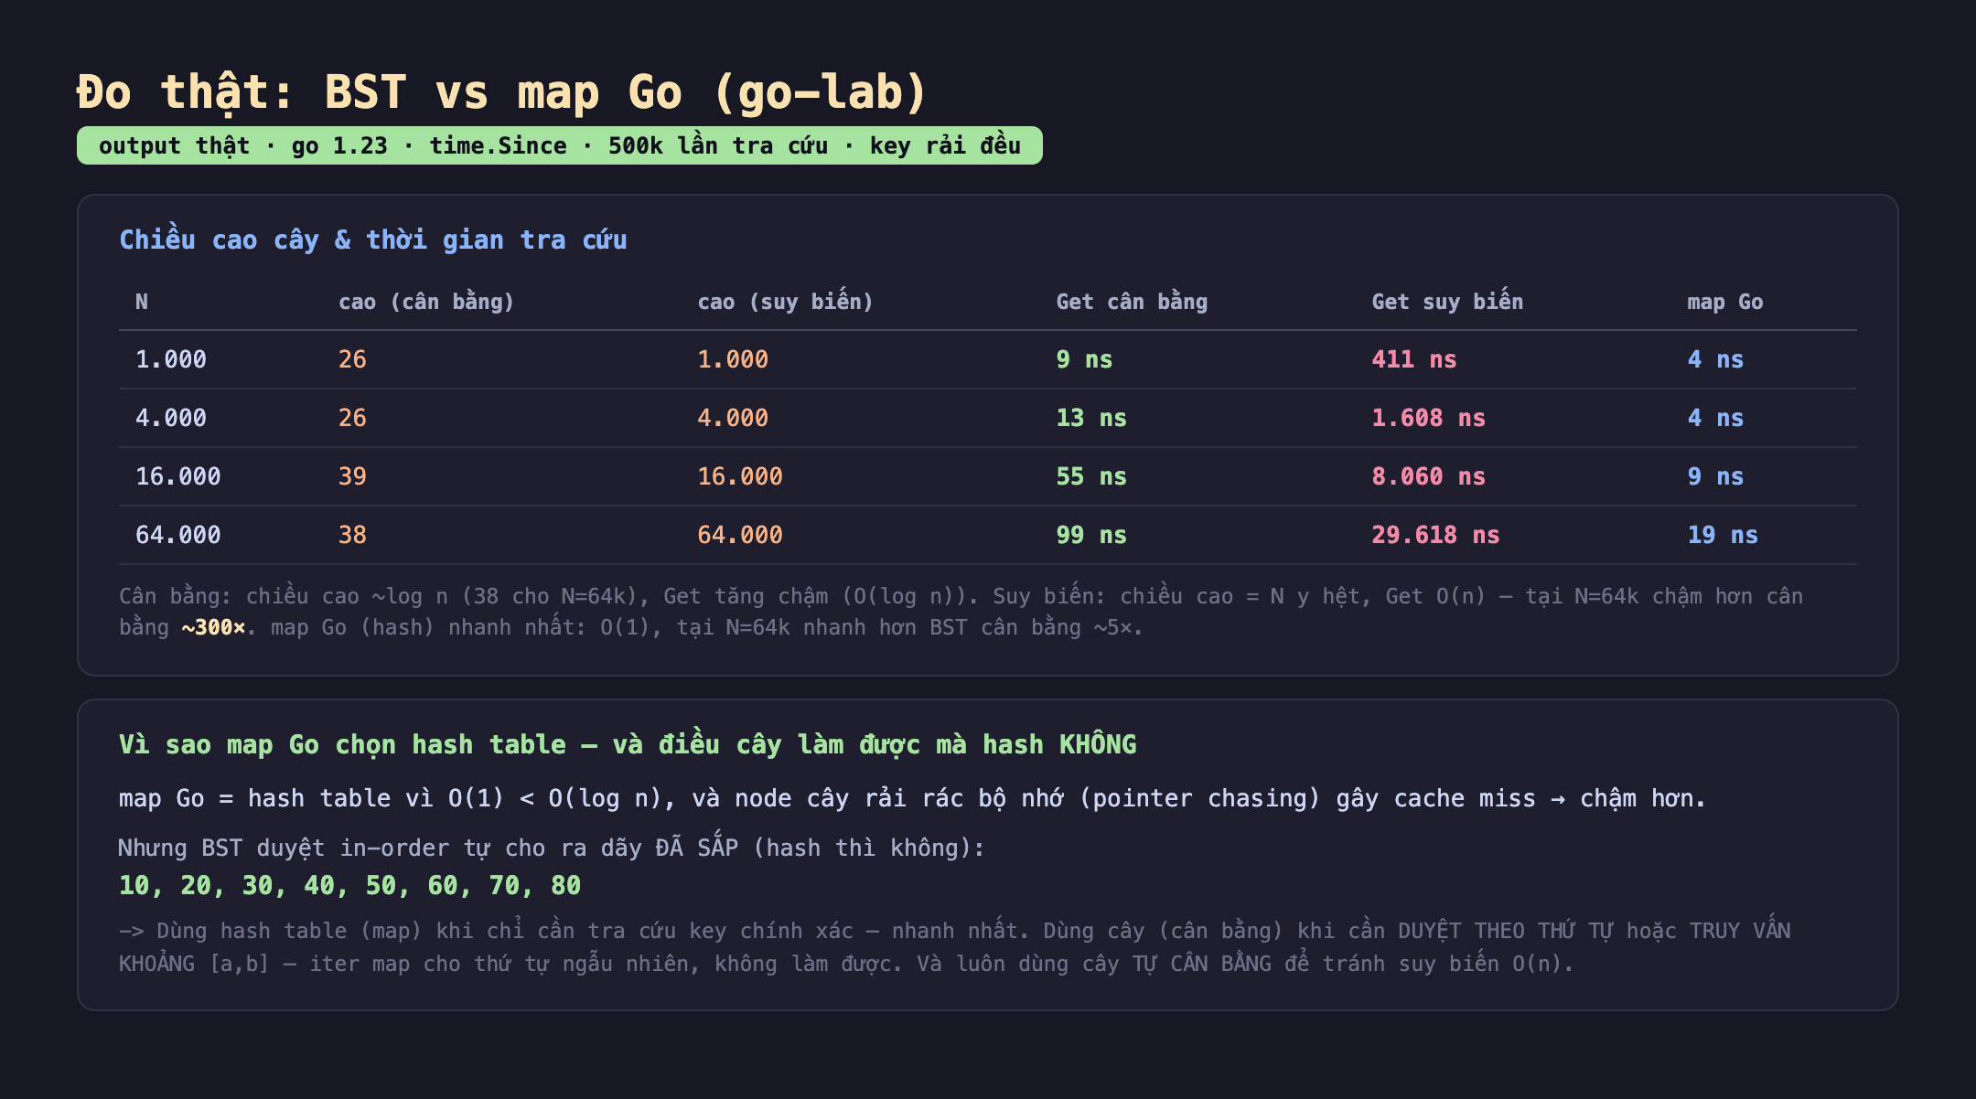Click the line starting 'map Go = hash table vì O(1)'

912,798
